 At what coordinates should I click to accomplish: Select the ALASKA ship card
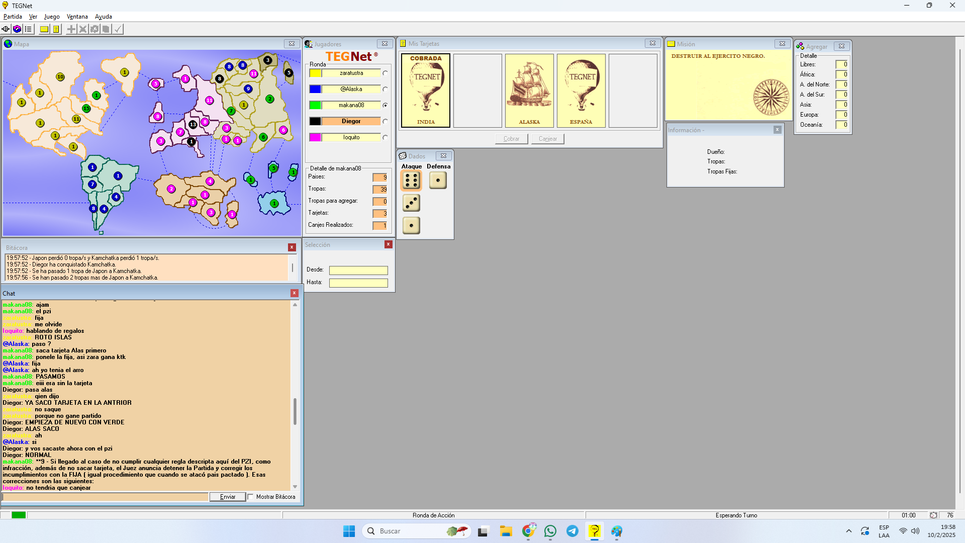tap(529, 90)
